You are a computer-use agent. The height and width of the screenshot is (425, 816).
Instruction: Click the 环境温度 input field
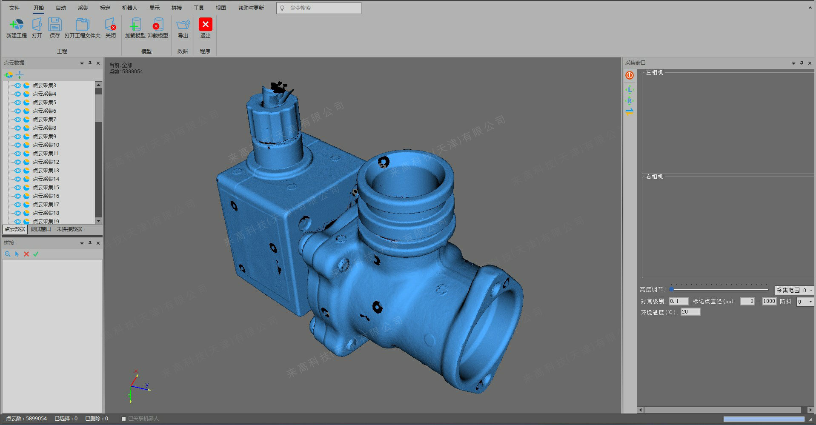tap(690, 312)
